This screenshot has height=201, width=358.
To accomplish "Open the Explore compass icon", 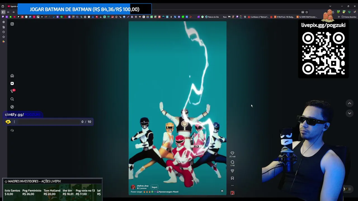I will (12, 107).
